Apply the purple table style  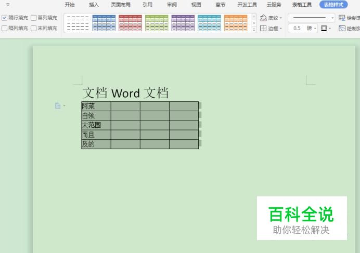[x=183, y=23]
